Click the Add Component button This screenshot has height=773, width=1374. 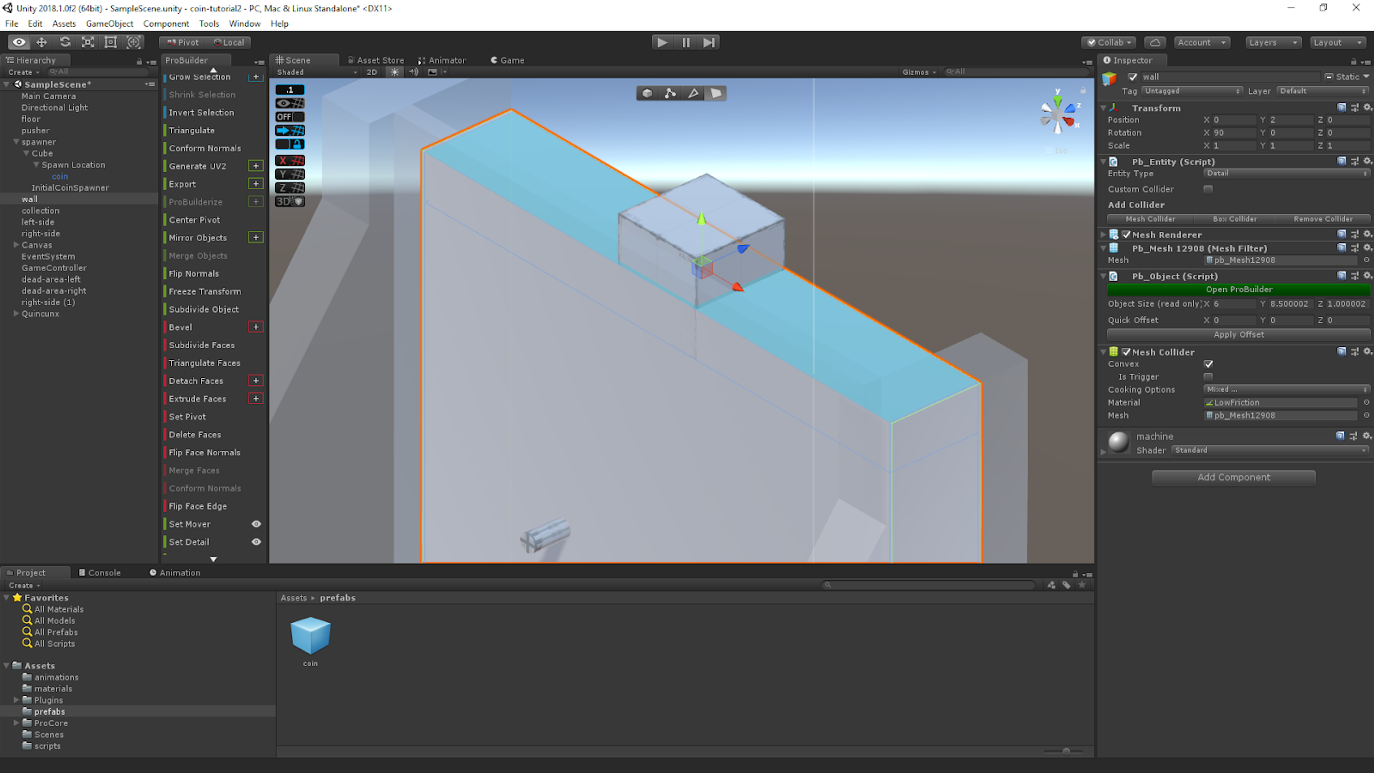tap(1233, 477)
